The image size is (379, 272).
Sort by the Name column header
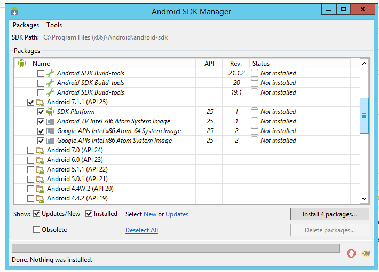[105, 64]
